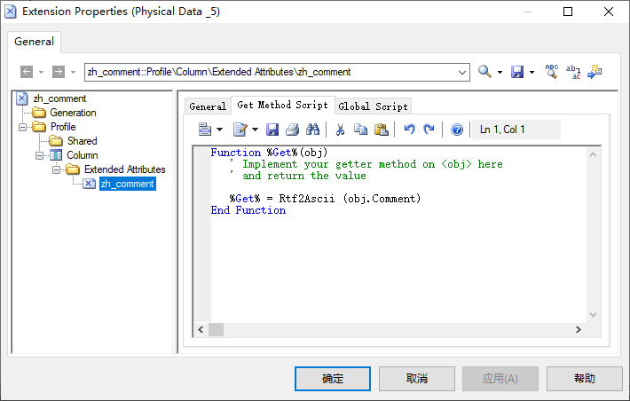Screen dimensions: 630x401
Task: Click the horizontal scrollbar thumb in the editor
Action: point(217,329)
